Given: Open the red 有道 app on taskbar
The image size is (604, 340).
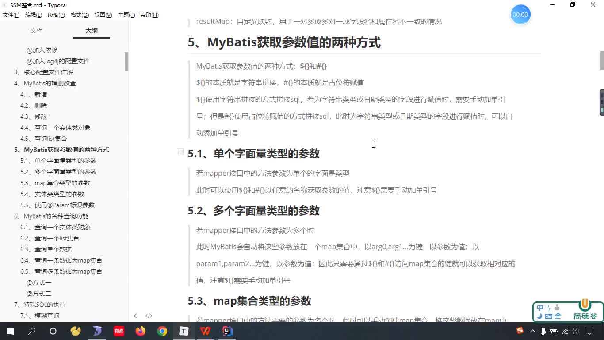Looking at the screenshot, I should tap(119, 331).
